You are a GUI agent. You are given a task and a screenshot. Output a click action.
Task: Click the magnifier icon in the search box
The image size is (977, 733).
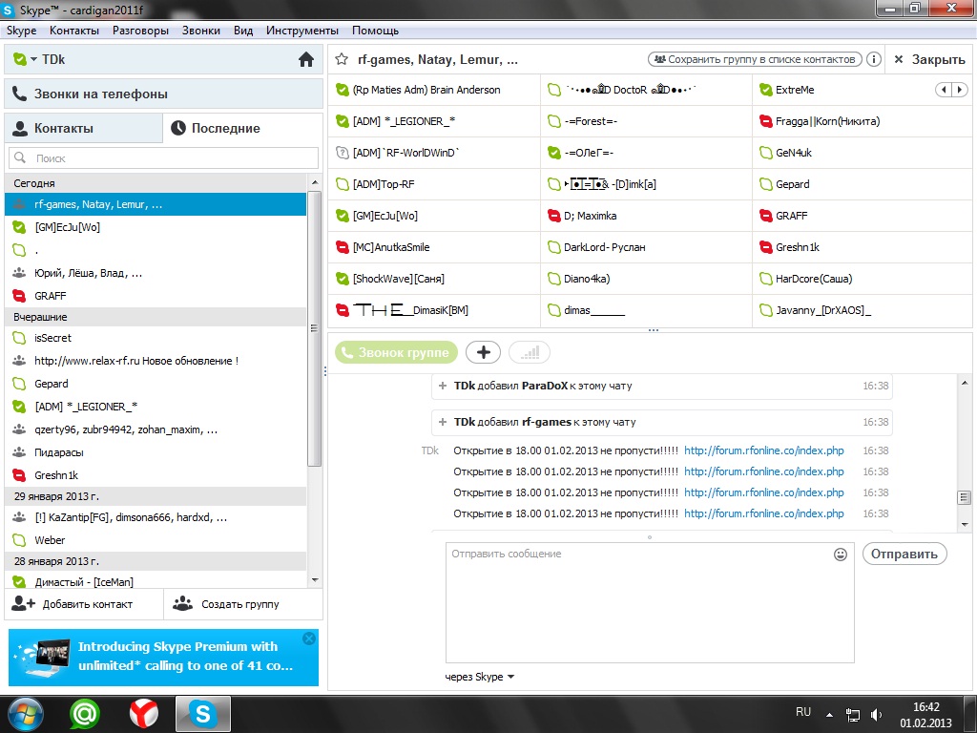coord(20,157)
